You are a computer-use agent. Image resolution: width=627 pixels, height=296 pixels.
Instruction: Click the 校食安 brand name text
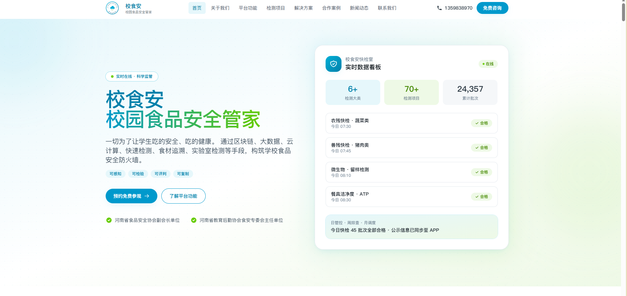tap(133, 6)
